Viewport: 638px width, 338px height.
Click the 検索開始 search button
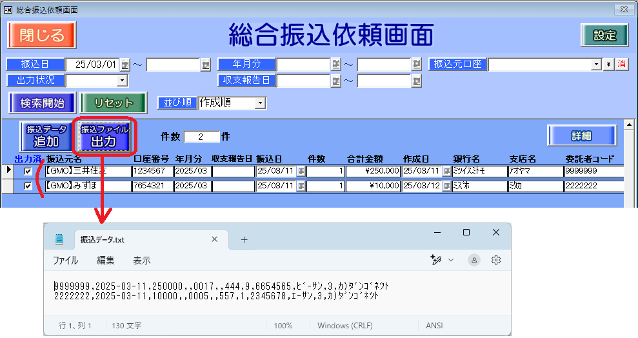(42, 103)
